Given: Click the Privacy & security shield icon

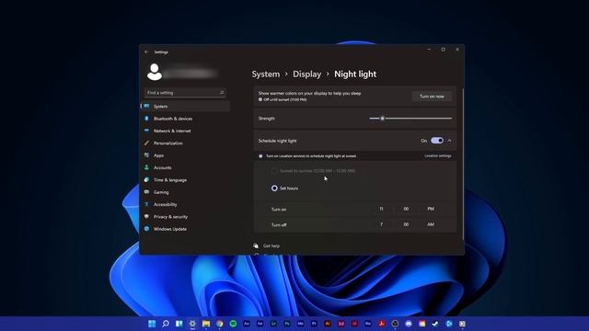Looking at the screenshot, I should (x=146, y=217).
